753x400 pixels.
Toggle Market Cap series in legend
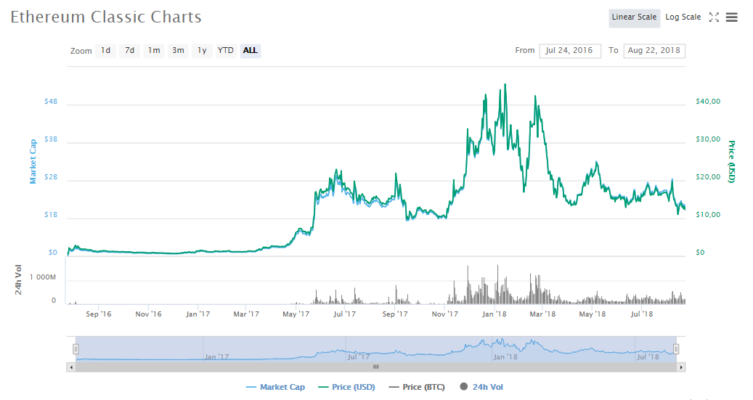pyautogui.click(x=275, y=387)
